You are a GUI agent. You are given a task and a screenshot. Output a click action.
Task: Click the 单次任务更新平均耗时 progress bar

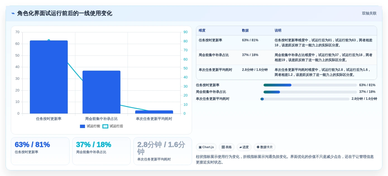point(305,99)
